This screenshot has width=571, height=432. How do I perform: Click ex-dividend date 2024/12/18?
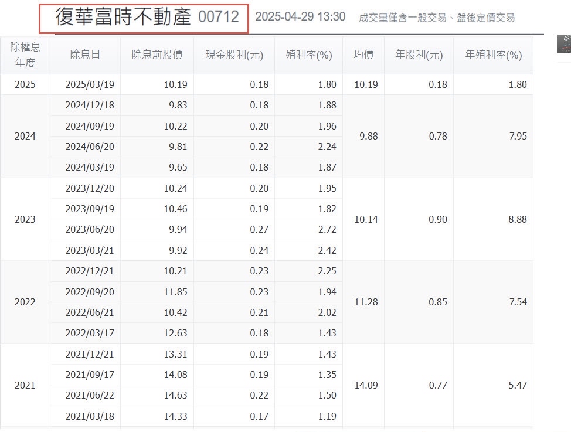(90, 106)
